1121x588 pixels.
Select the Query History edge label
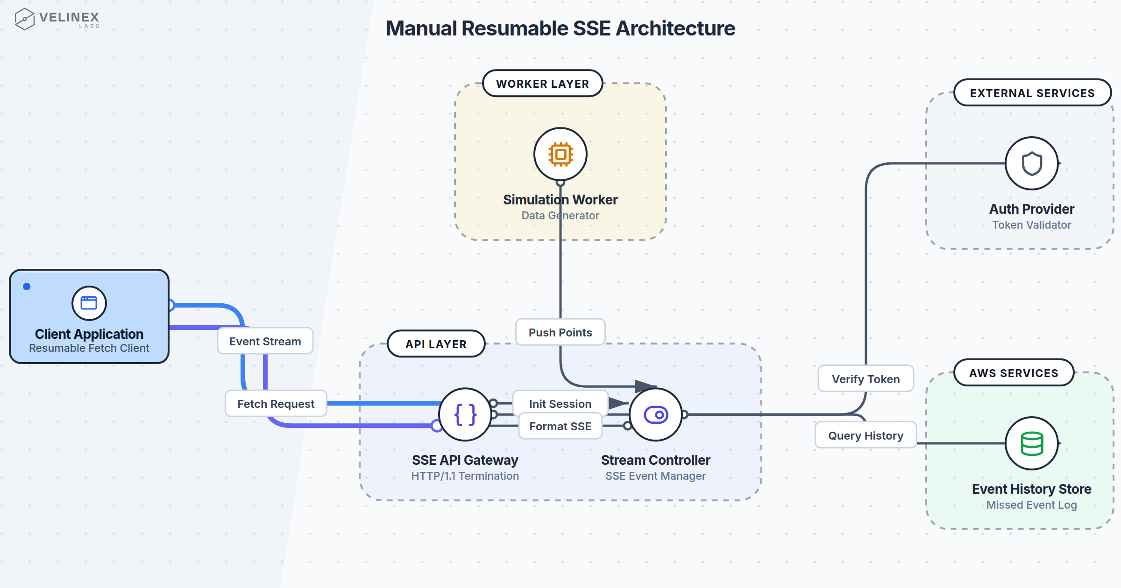tap(866, 435)
